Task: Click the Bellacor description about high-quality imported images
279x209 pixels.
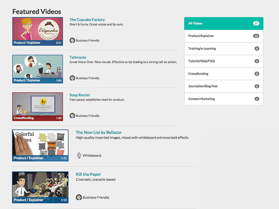Action: click(x=132, y=137)
